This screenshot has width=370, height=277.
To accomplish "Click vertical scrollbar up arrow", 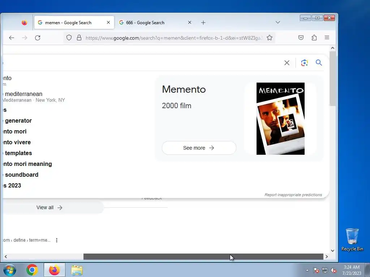I will [332, 48].
